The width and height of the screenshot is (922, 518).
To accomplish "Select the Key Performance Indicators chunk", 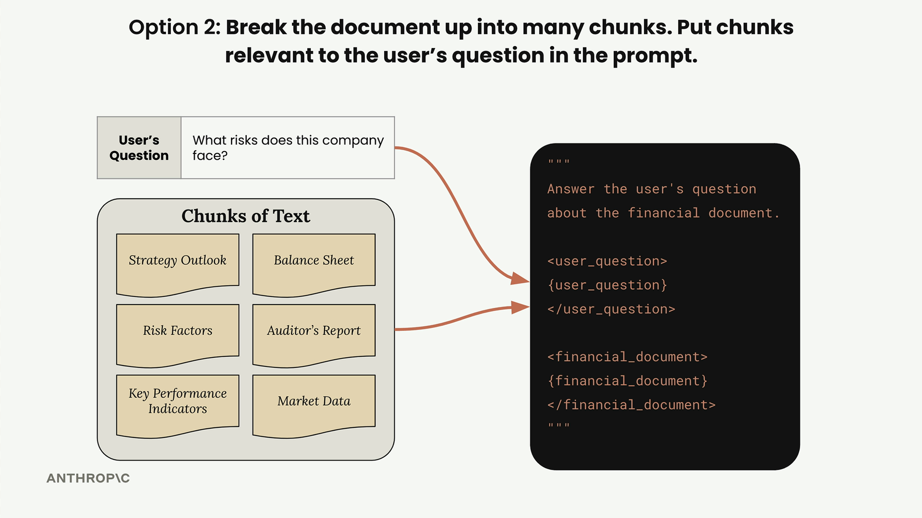I will point(178,406).
